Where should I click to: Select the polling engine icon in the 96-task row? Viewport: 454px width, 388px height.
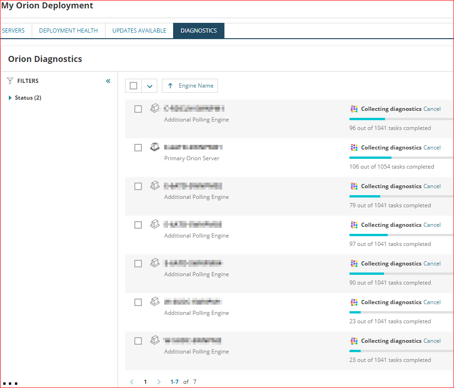coord(154,108)
